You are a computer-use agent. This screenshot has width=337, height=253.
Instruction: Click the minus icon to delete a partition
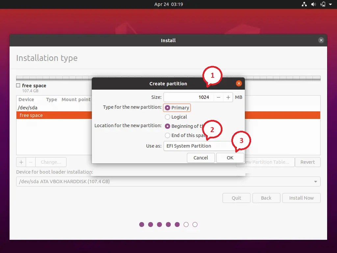click(30, 162)
